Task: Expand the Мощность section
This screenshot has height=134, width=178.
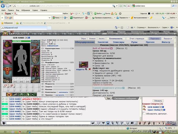Action: (42, 84)
